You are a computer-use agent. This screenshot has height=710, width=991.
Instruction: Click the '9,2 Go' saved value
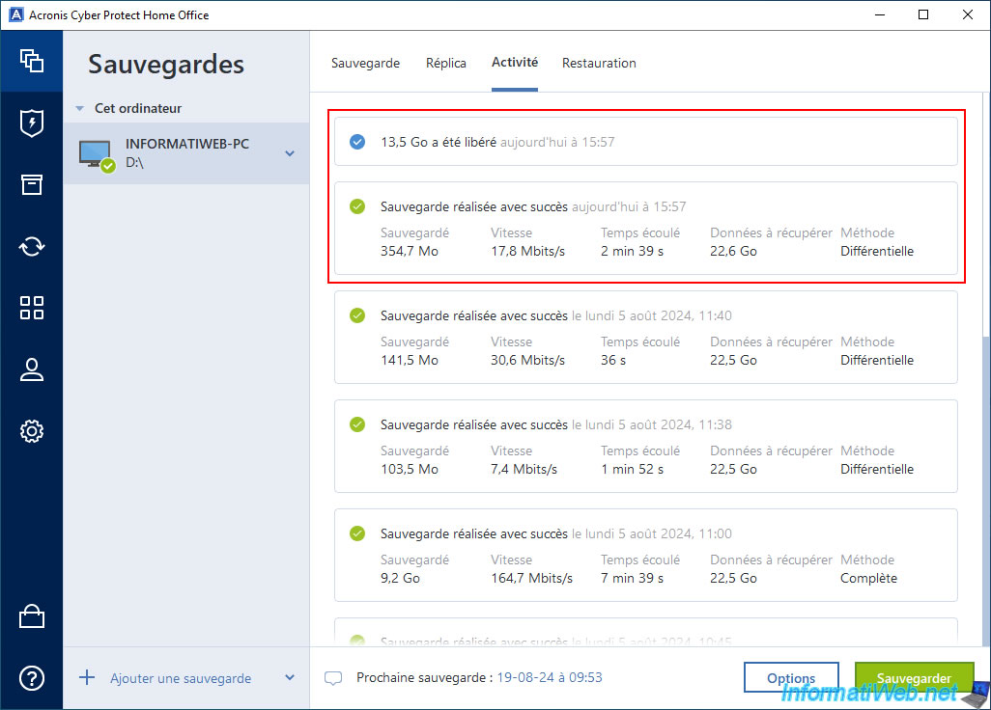[400, 579]
